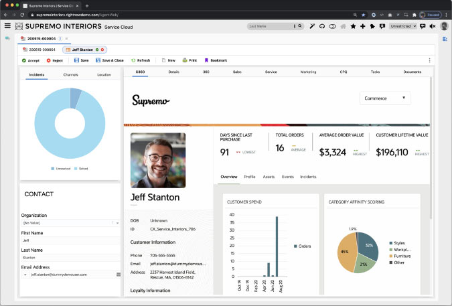This screenshot has height=306, width=452.
Task: Click Jeff Stanton's profile photo
Action: [158, 160]
